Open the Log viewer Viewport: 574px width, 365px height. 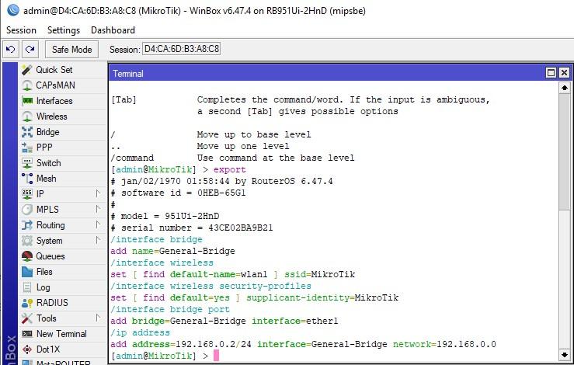pos(43,287)
